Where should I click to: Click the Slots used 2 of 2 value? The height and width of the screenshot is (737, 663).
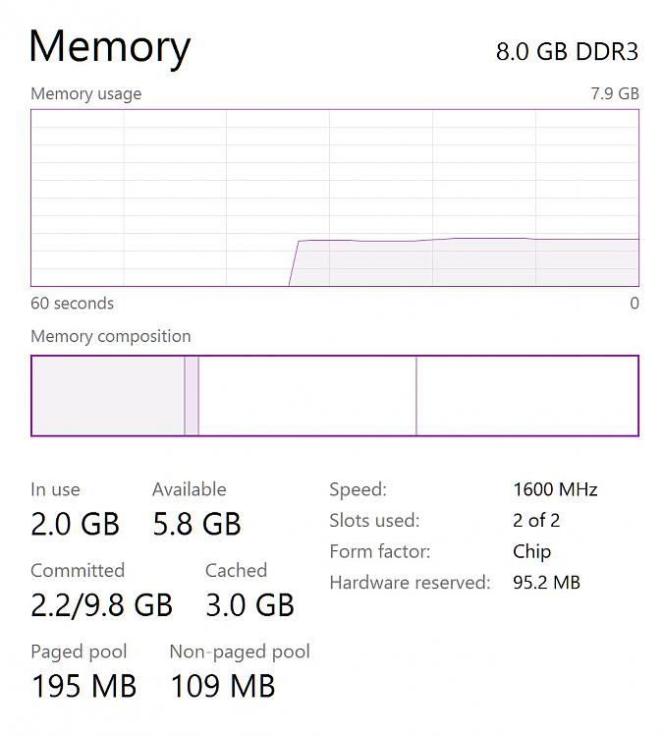click(536, 520)
